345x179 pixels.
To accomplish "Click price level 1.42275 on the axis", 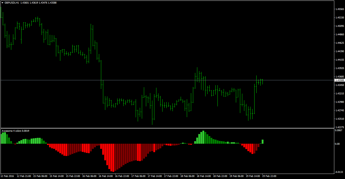I will pos(340,127).
